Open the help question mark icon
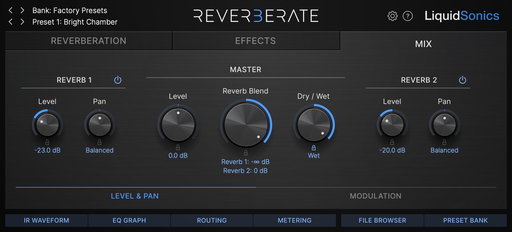 tap(408, 16)
